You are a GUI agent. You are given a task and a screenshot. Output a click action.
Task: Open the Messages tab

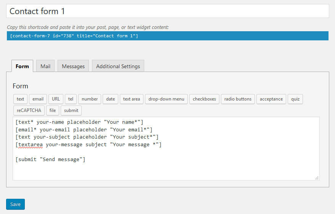click(73, 66)
